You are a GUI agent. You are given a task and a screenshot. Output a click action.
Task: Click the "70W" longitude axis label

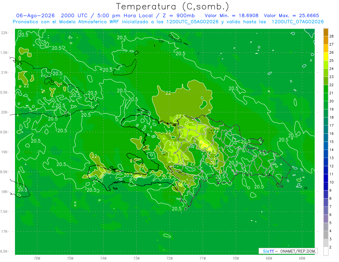[x=236, y=258]
